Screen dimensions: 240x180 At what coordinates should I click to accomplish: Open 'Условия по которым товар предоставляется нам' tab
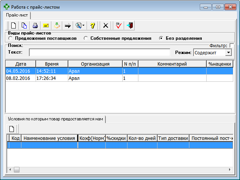(x=55, y=119)
